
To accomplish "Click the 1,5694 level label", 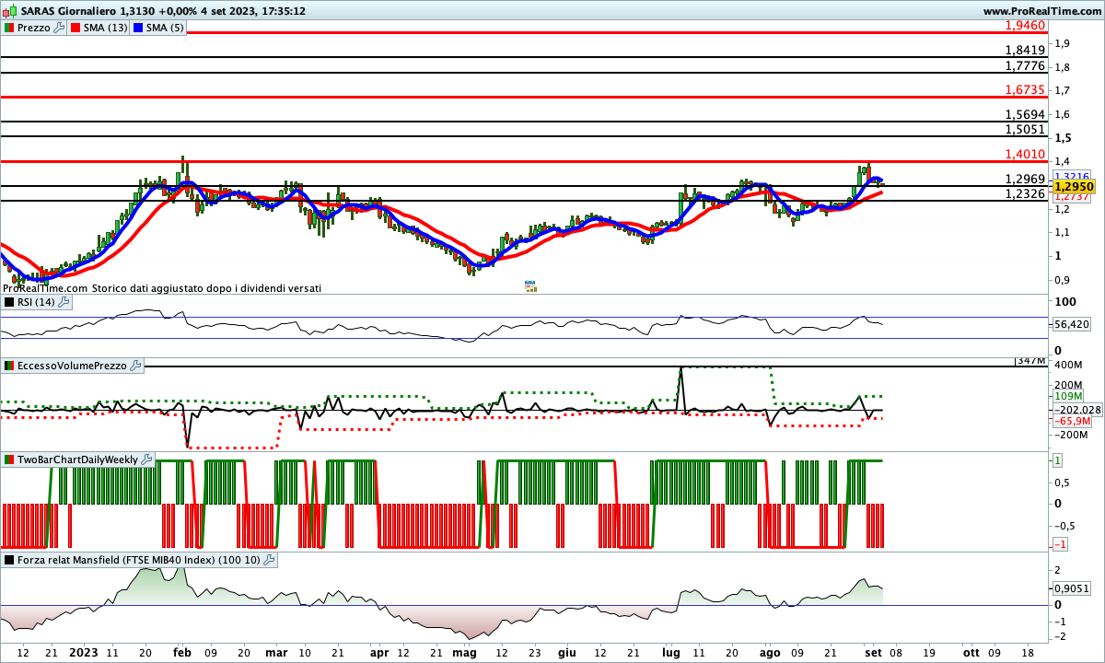I will [x=1025, y=114].
